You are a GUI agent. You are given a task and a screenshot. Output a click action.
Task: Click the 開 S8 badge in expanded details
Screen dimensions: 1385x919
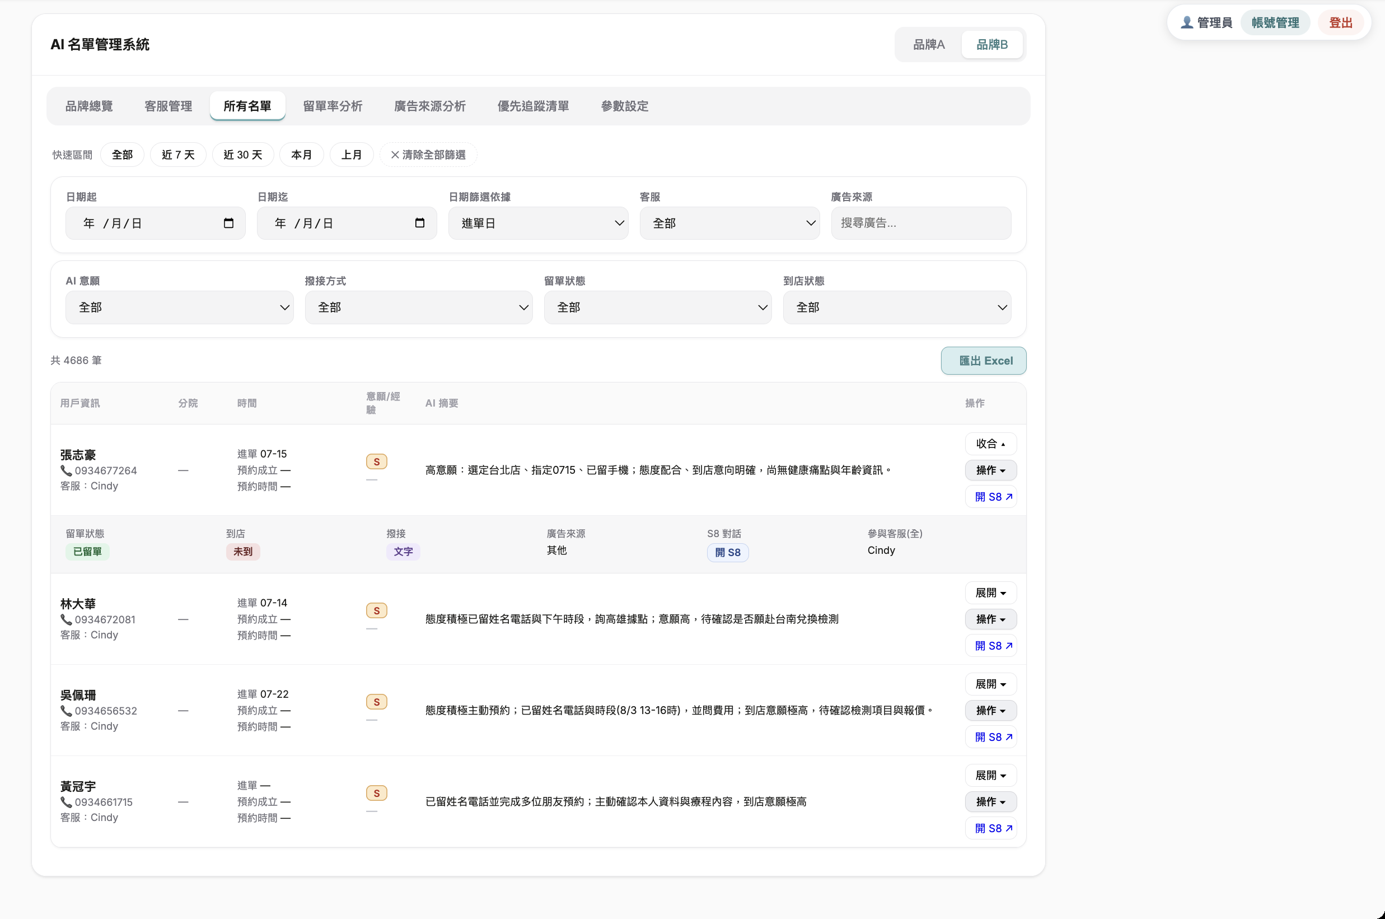click(728, 552)
